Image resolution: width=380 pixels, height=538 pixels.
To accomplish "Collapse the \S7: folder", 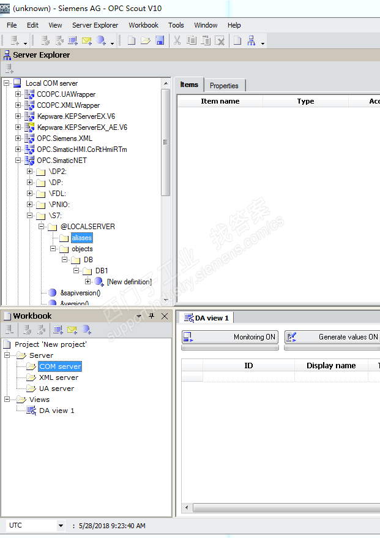I will tap(29, 215).
